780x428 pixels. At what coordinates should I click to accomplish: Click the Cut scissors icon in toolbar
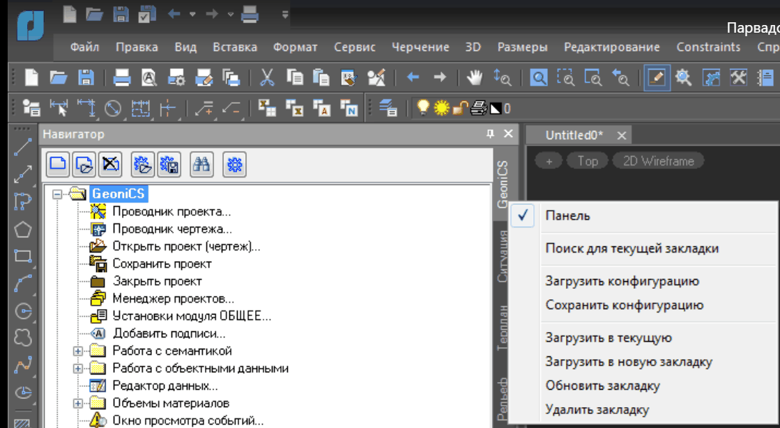[x=267, y=77]
